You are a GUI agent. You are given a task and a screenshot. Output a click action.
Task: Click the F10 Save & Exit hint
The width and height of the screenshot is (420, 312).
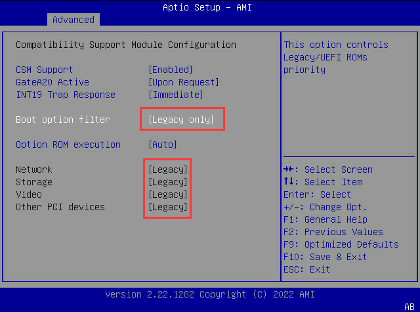(325, 257)
